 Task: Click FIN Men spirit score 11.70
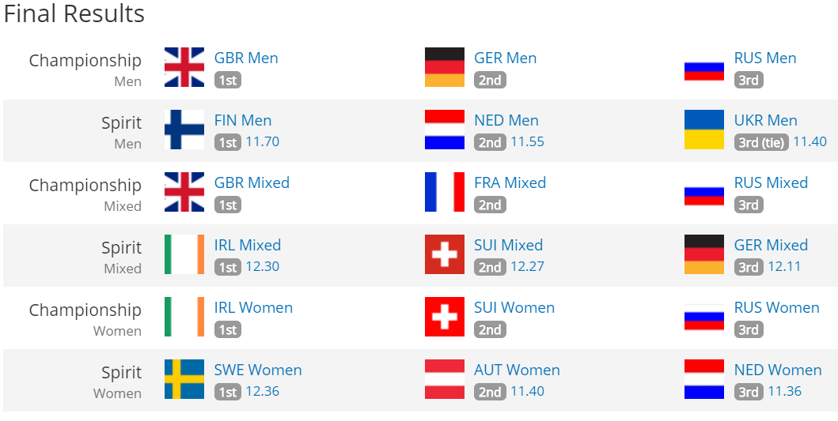[x=263, y=141]
